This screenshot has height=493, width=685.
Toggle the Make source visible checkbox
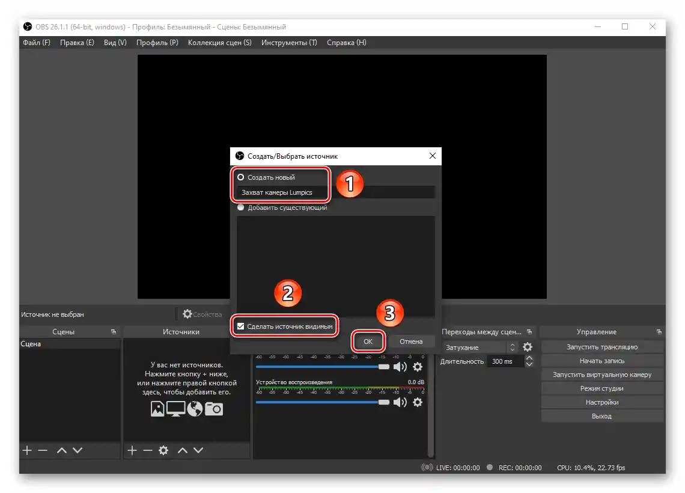[241, 326]
